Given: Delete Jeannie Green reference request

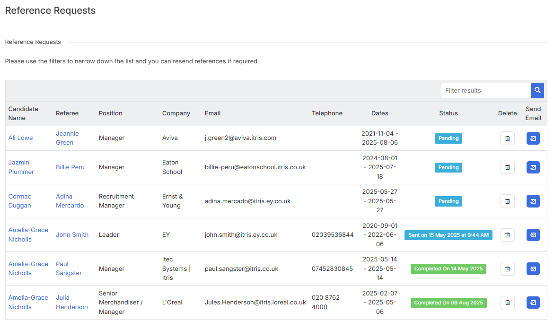Looking at the screenshot, I should click(x=507, y=139).
